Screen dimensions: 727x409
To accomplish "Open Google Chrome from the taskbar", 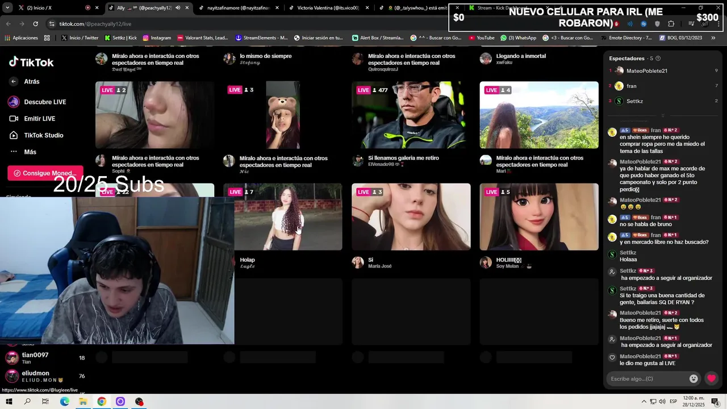I will [x=102, y=402].
